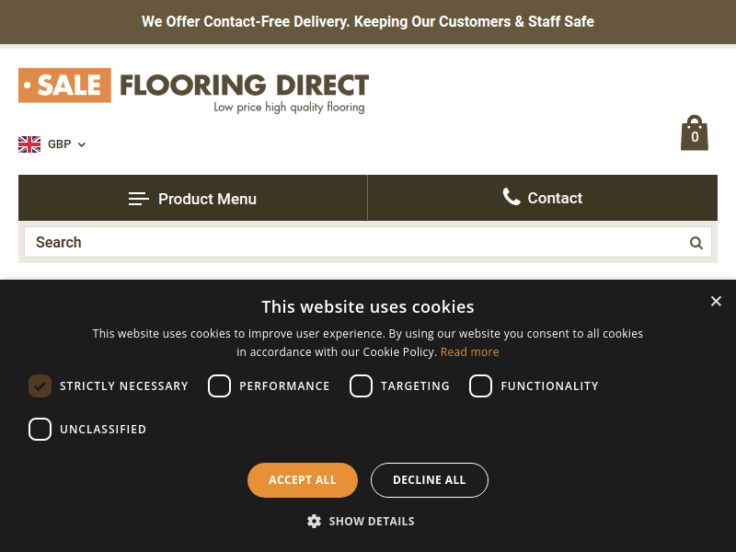Enable the Performance cookies checkbox
The image size is (736, 552).
[x=219, y=385]
